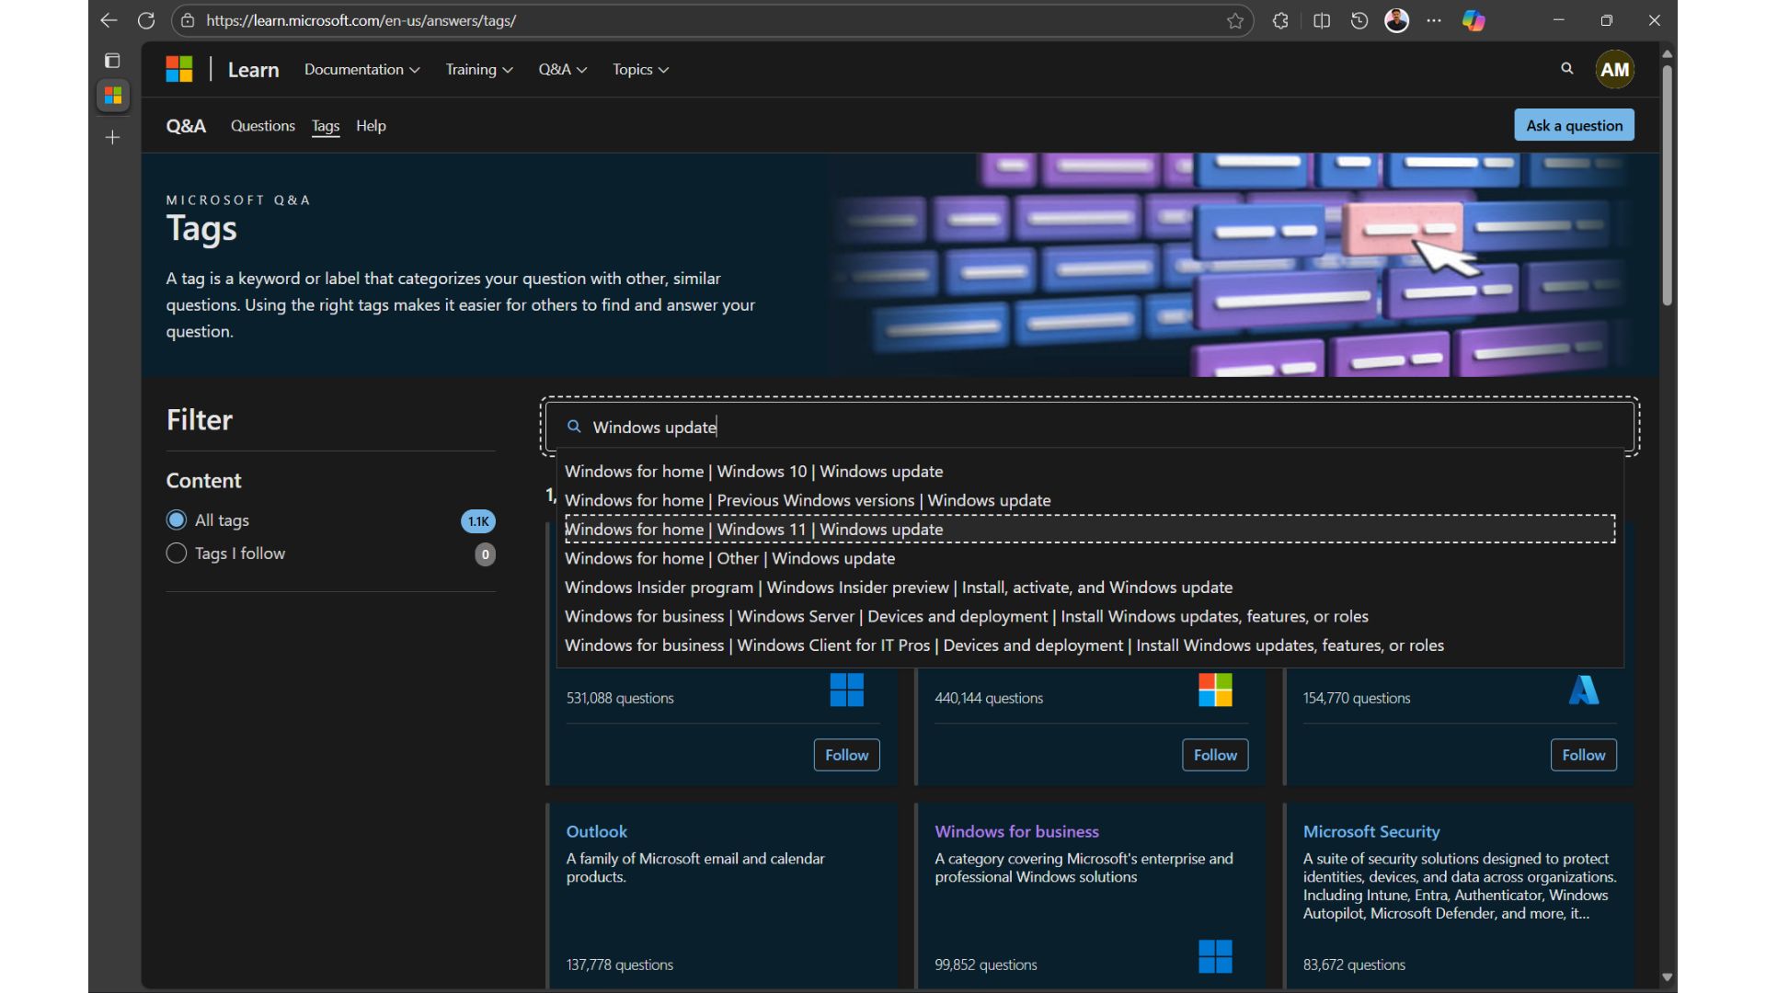
Task: Click the Microsoft logo in header
Action: pyautogui.click(x=179, y=69)
